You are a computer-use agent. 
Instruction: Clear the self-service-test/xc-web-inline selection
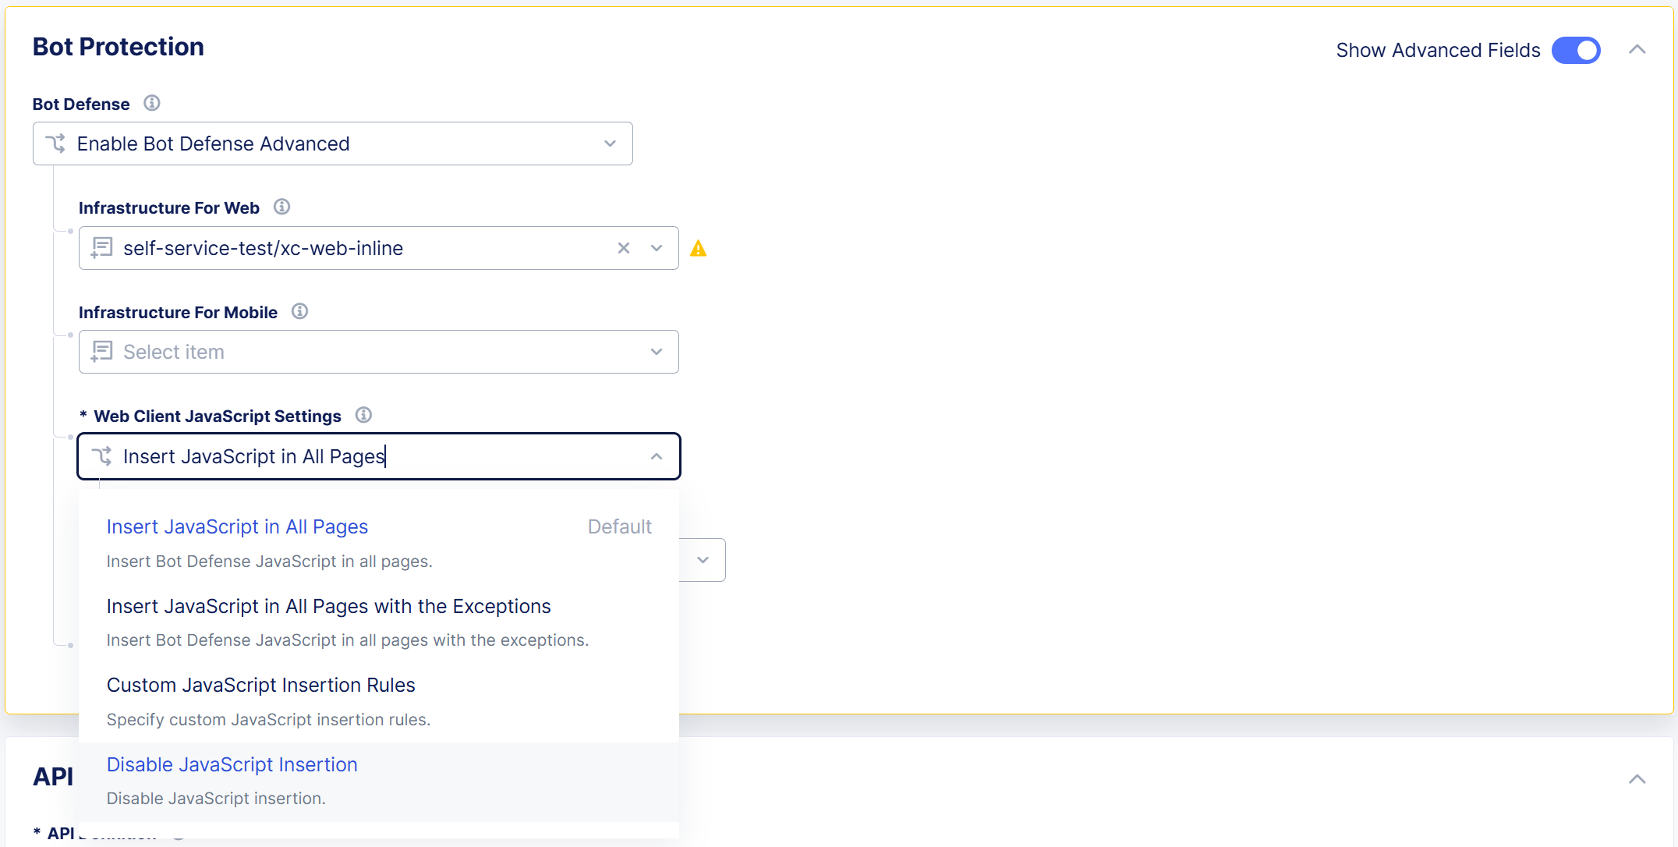(x=623, y=247)
